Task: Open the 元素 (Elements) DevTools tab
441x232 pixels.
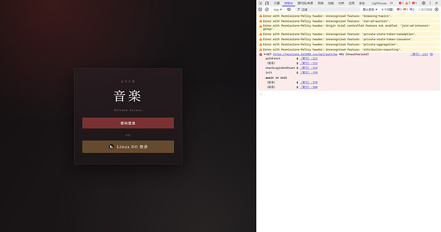Action: click(x=277, y=3)
